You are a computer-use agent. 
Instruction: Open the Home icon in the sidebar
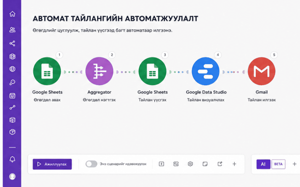[12, 14]
